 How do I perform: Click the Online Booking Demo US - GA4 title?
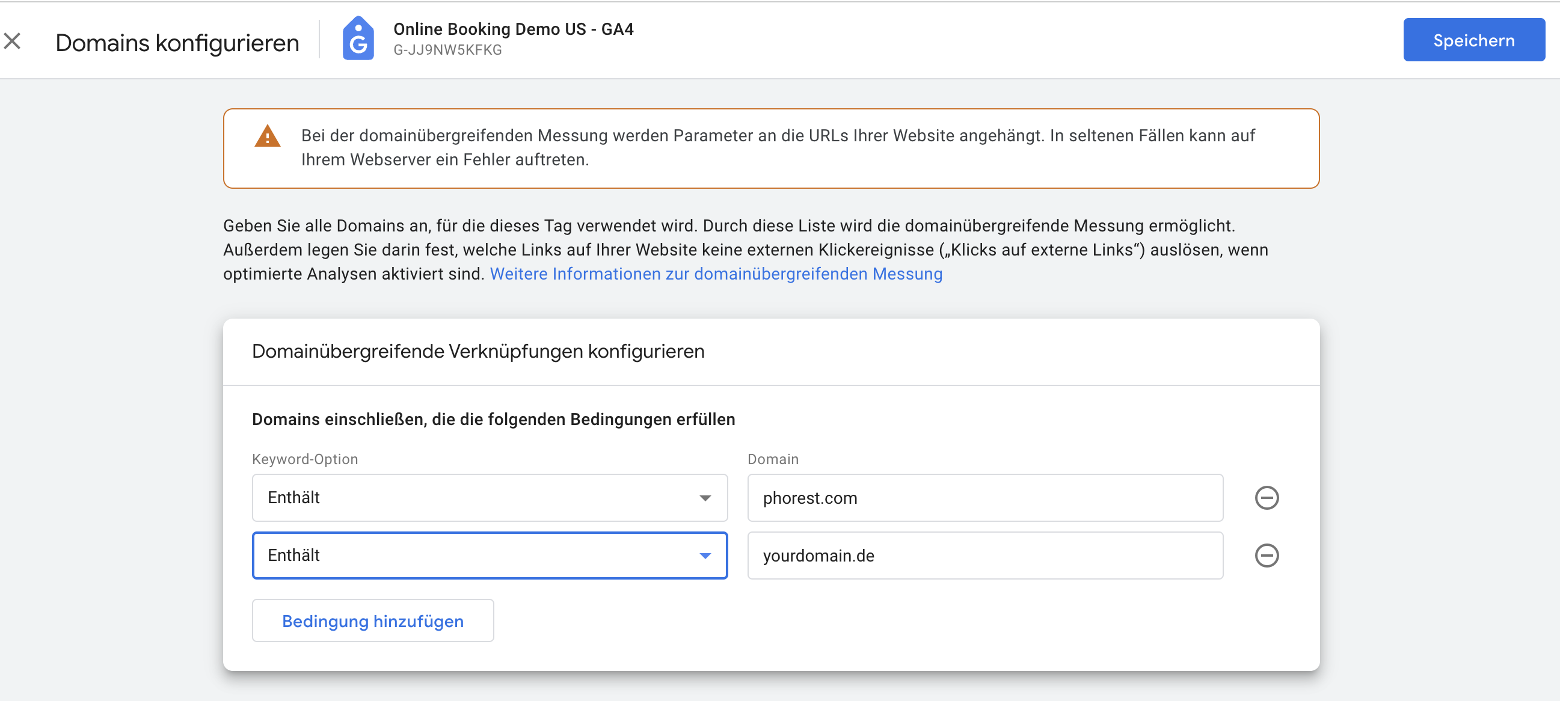513,29
